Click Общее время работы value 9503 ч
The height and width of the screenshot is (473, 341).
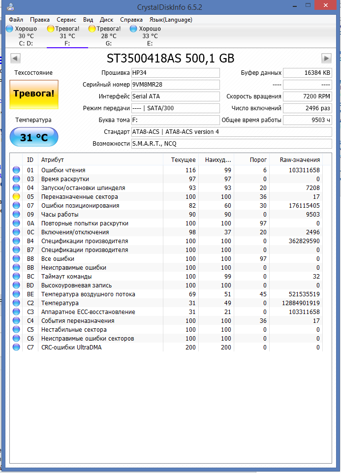(x=308, y=120)
